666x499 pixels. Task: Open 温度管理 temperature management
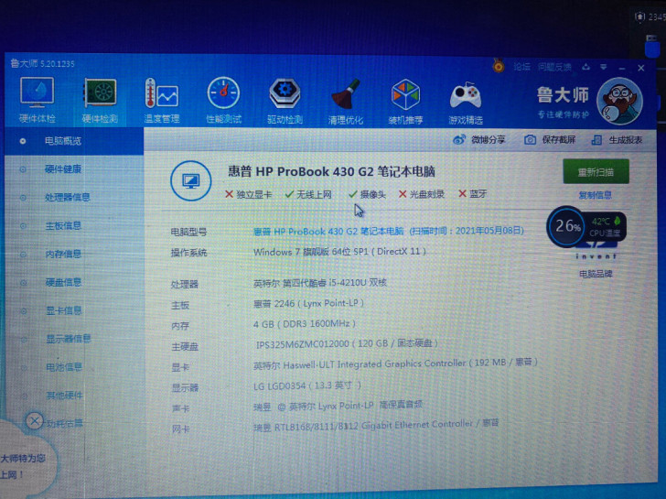[162, 101]
